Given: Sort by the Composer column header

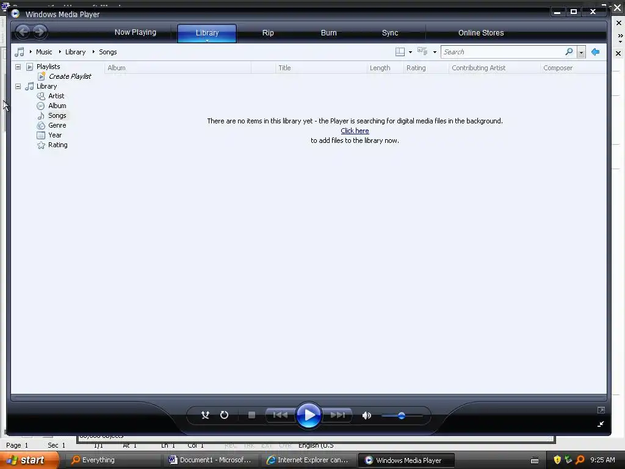Looking at the screenshot, I should [x=573, y=68].
